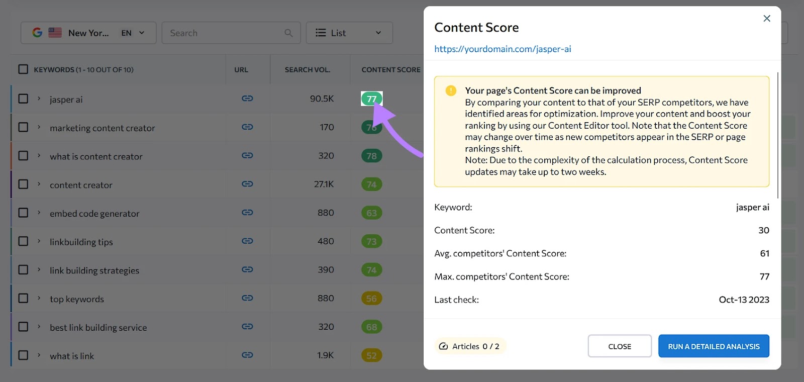The width and height of the screenshot is (804, 382).
Task: Click the 90.5K search volume value
Action: pyautogui.click(x=322, y=99)
